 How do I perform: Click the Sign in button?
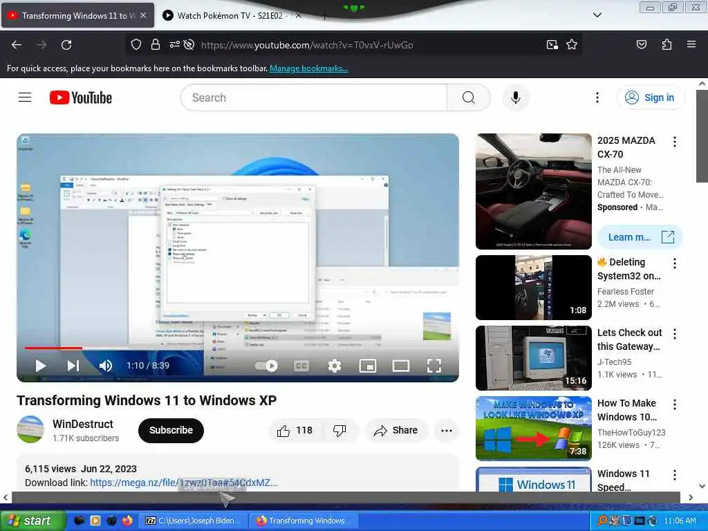(x=651, y=97)
